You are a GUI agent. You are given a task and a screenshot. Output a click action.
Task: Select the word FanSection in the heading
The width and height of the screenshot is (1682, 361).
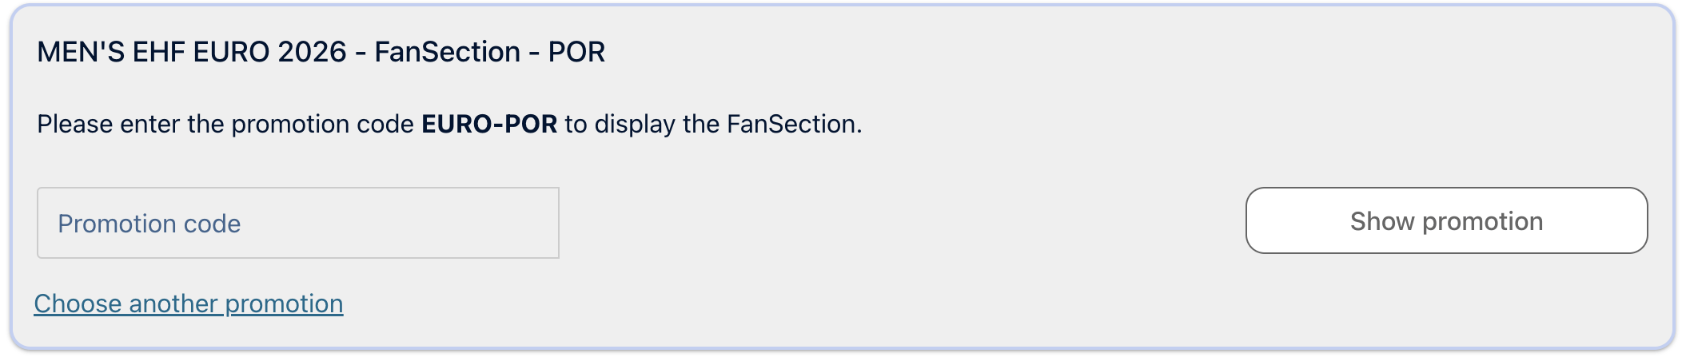pyautogui.click(x=448, y=52)
